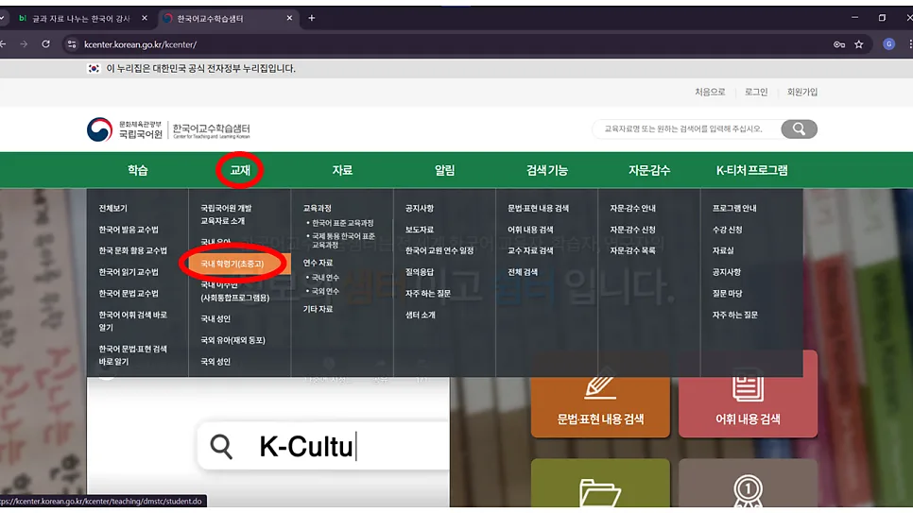Viewport: 913px width, 513px height.
Task: Open a new browser tab
Action: [312, 18]
